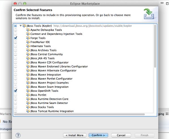Screen dimensions: 169x139
Task: Click the Unstaged label in background Eclipse window
Action: click(x=6, y=129)
